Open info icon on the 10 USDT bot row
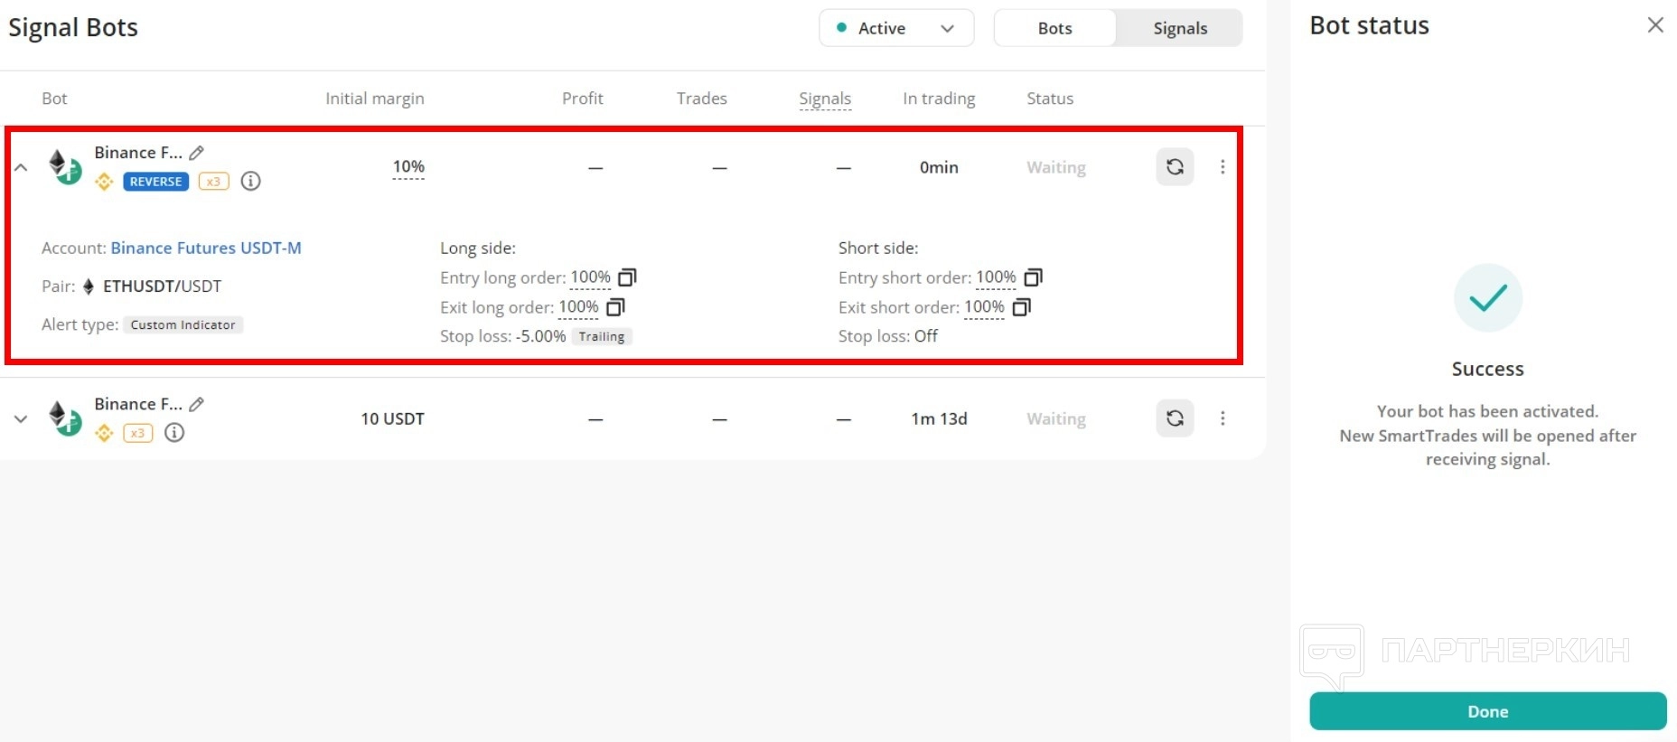Screen dimensions: 1677x742 [x=174, y=432]
